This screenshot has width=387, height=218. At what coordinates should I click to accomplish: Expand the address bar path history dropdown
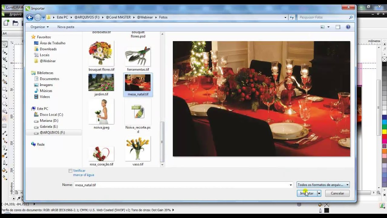click(x=285, y=17)
